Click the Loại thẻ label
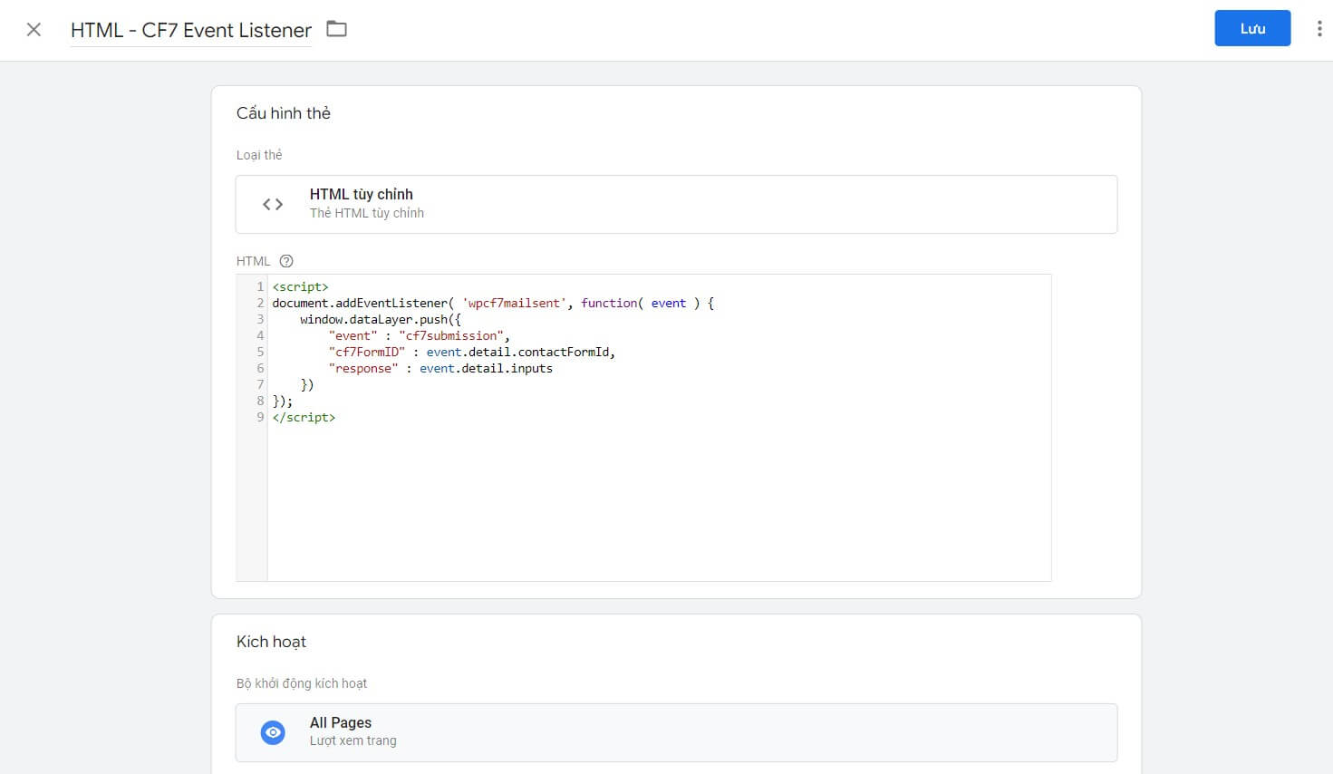This screenshot has height=774, width=1333. point(259,155)
